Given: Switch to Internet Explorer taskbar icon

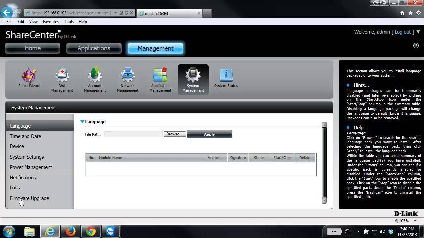Looking at the screenshot, I should (x=50, y=231).
